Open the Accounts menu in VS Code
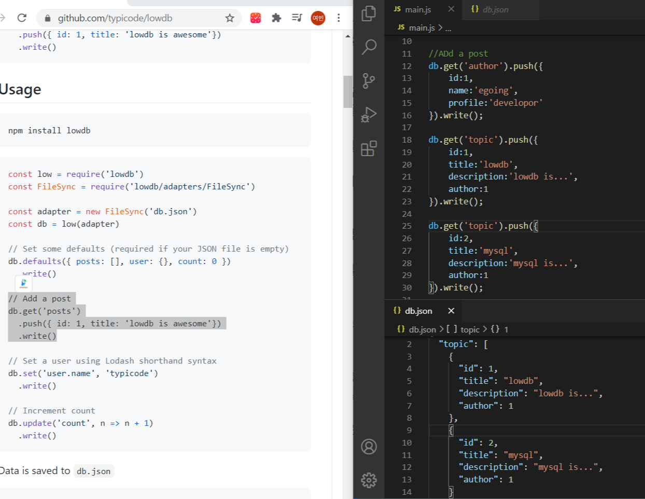The height and width of the screenshot is (499, 645). coord(369,447)
